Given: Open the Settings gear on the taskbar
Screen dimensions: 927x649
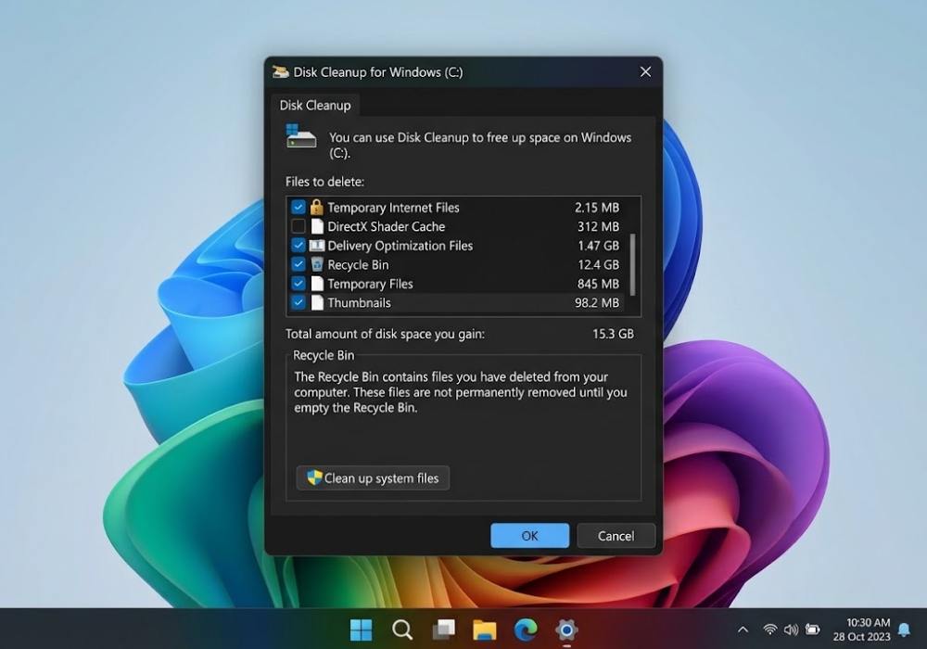Looking at the screenshot, I should click(566, 630).
